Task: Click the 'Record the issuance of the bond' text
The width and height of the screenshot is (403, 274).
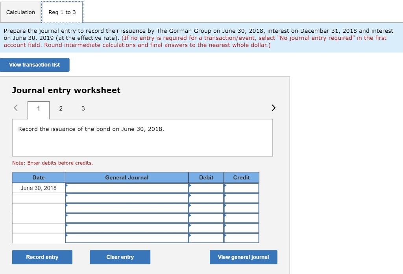Action: 91,129
